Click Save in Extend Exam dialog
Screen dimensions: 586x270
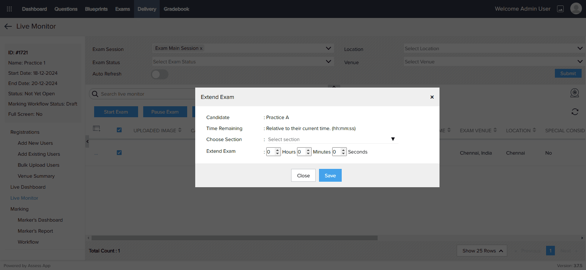pos(330,175)
